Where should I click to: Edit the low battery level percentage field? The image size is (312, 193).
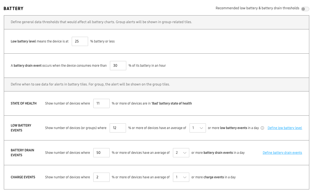(x=80, y=41)
